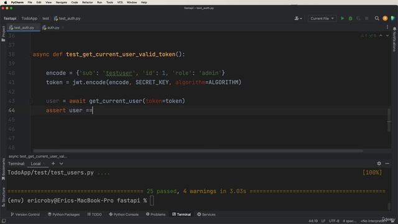Run with coverage icon in toolbar
Viewport: 398px width, 224px height.
[358, 18]
